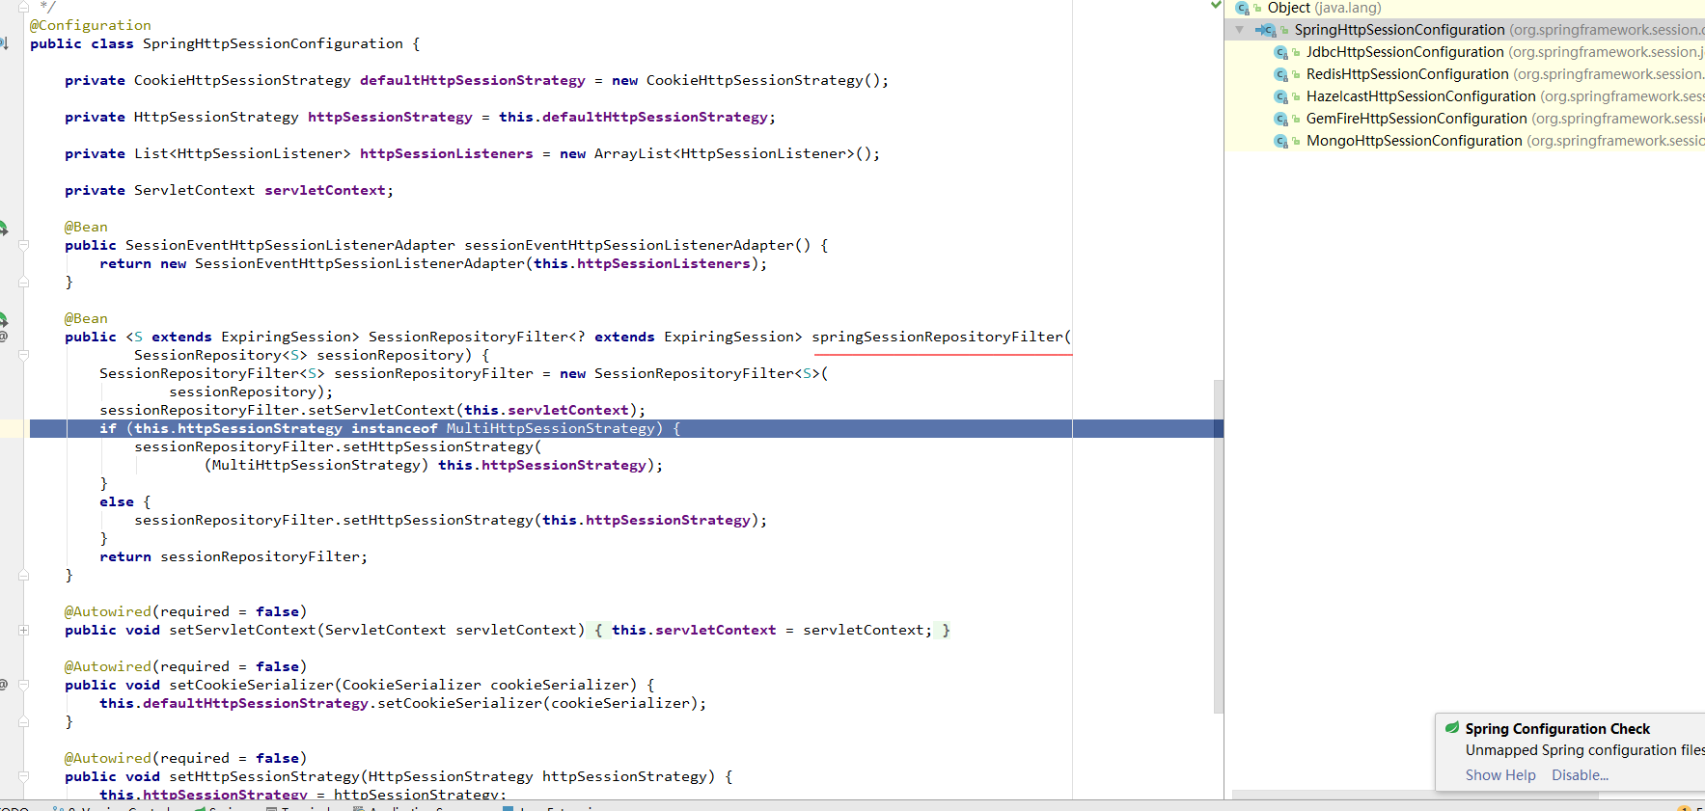Click setCookieSerializer method name

click(251, 685)
